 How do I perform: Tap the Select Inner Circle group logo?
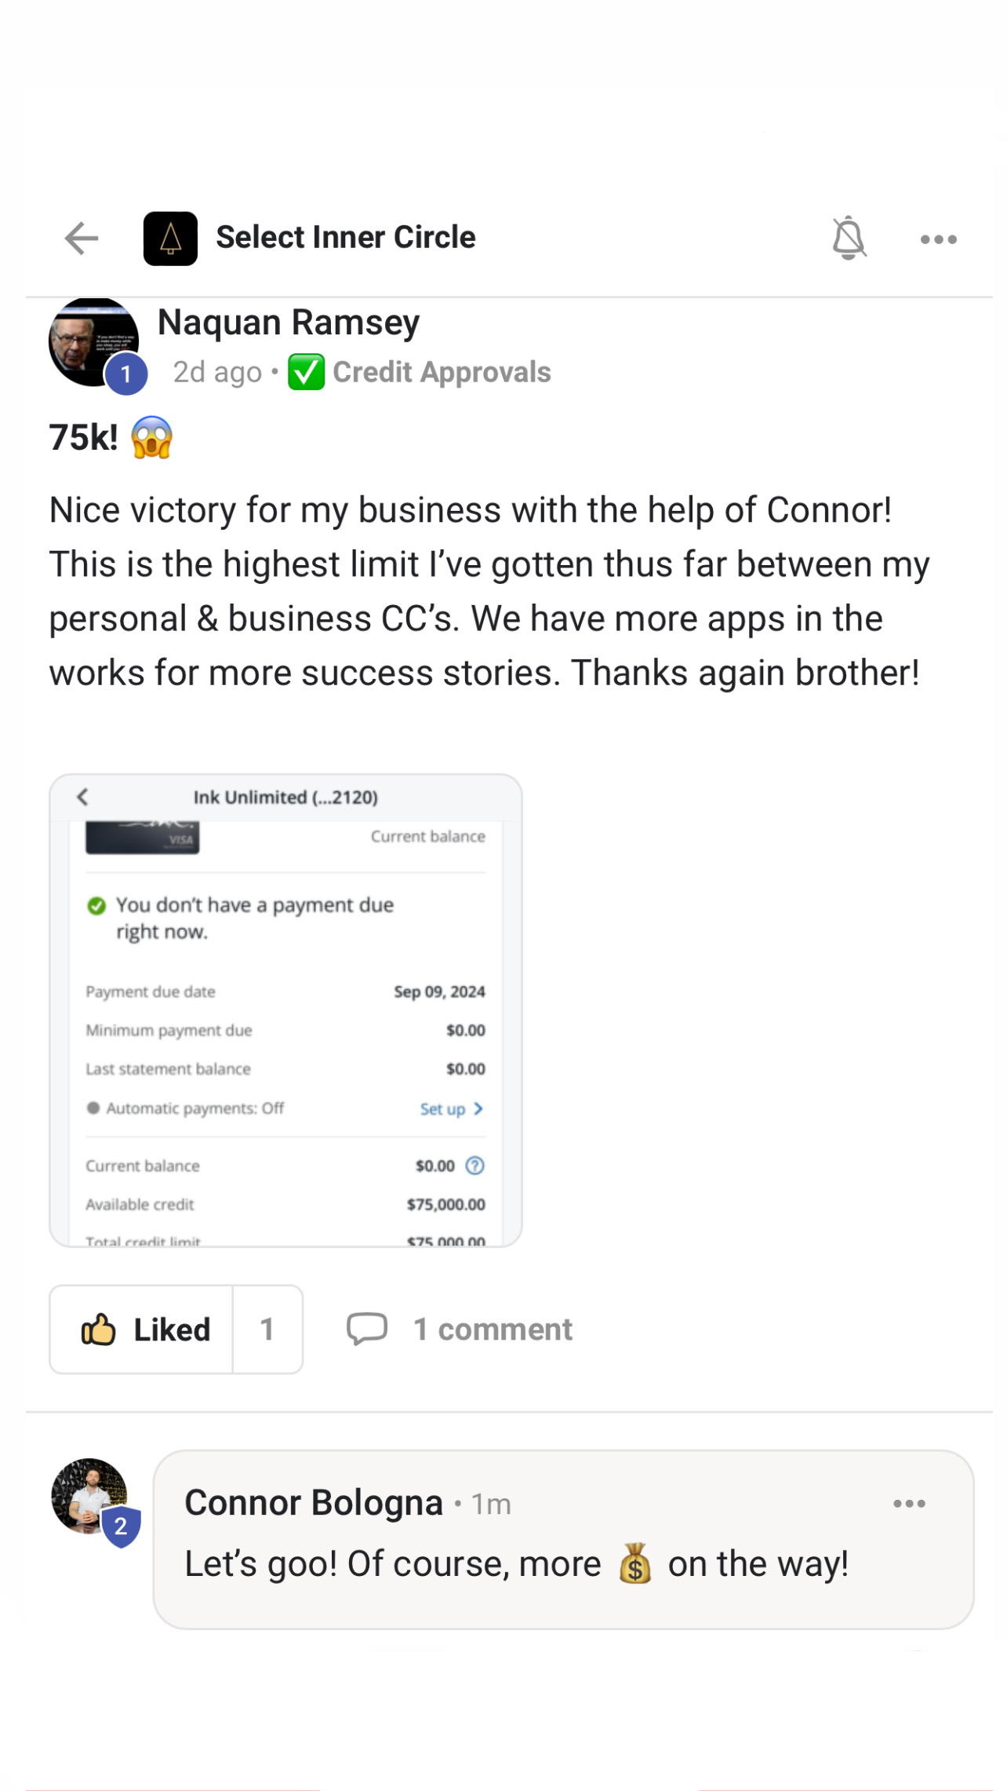[170, 239]
